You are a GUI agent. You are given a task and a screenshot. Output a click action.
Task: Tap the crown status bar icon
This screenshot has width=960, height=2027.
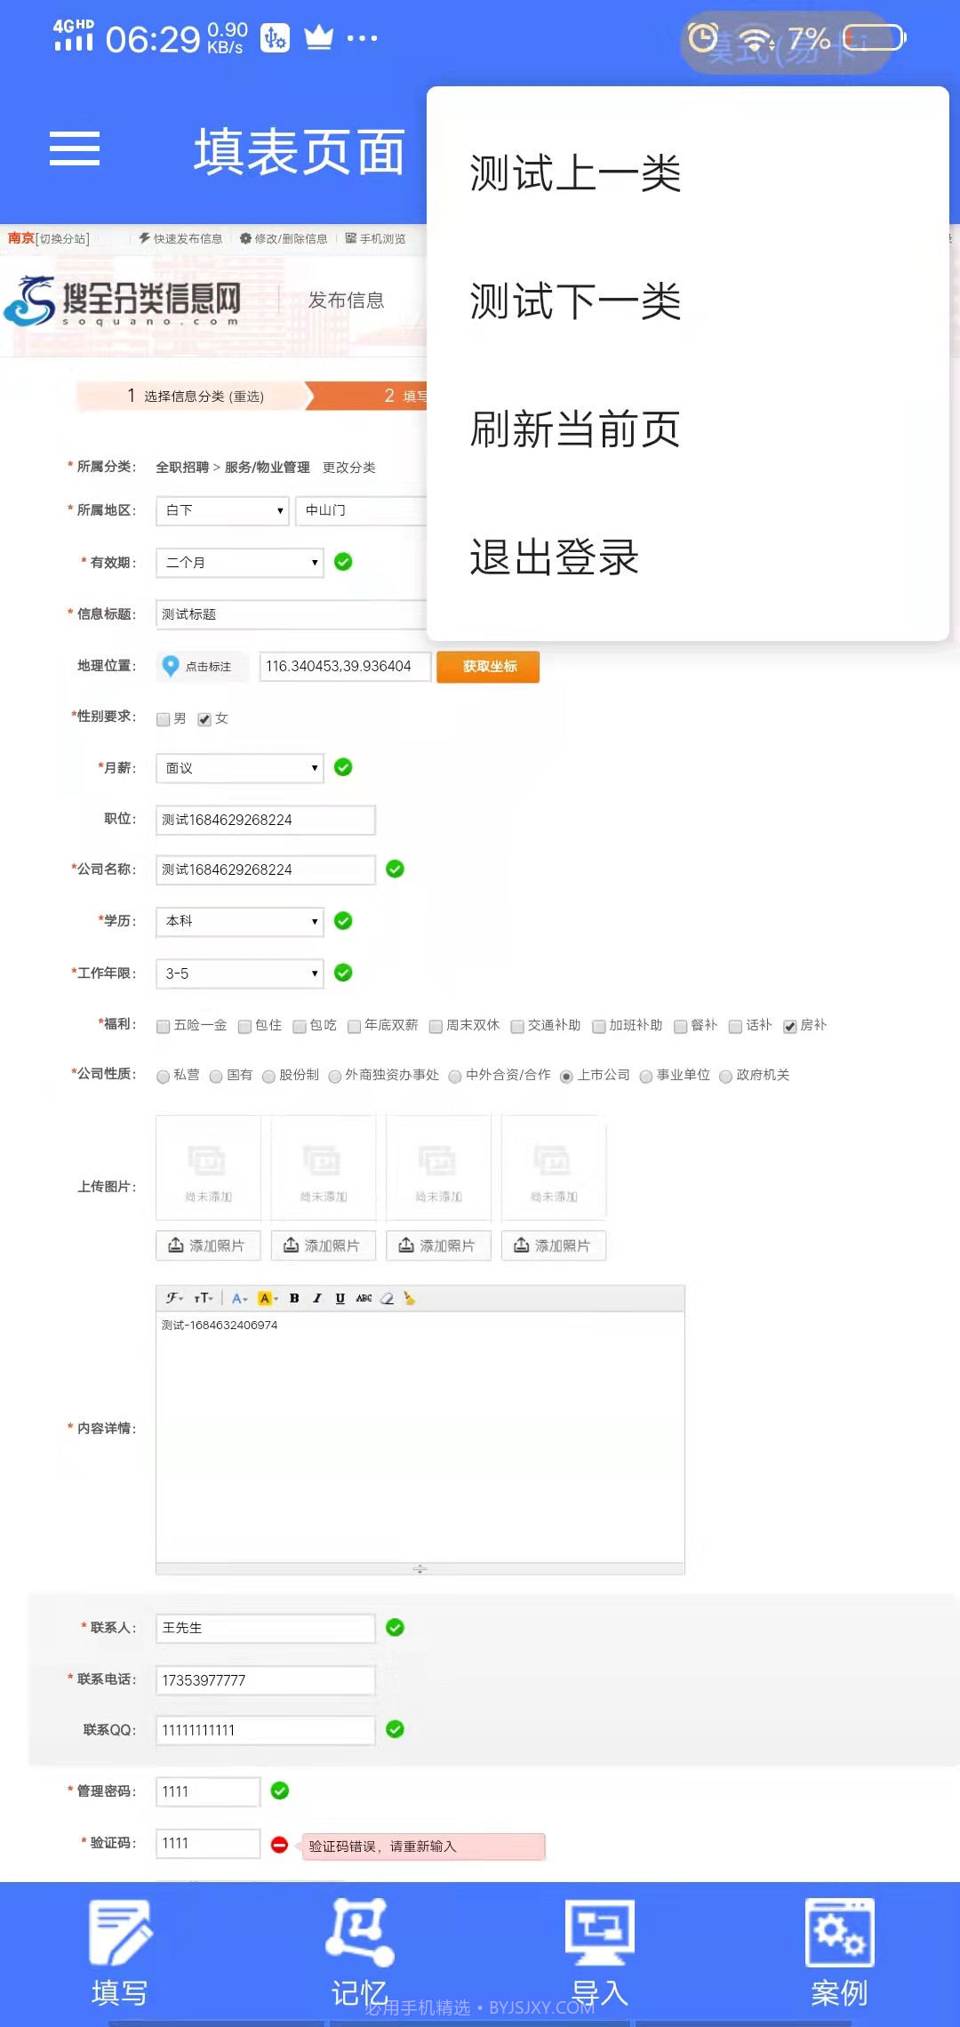pos(319,38)
